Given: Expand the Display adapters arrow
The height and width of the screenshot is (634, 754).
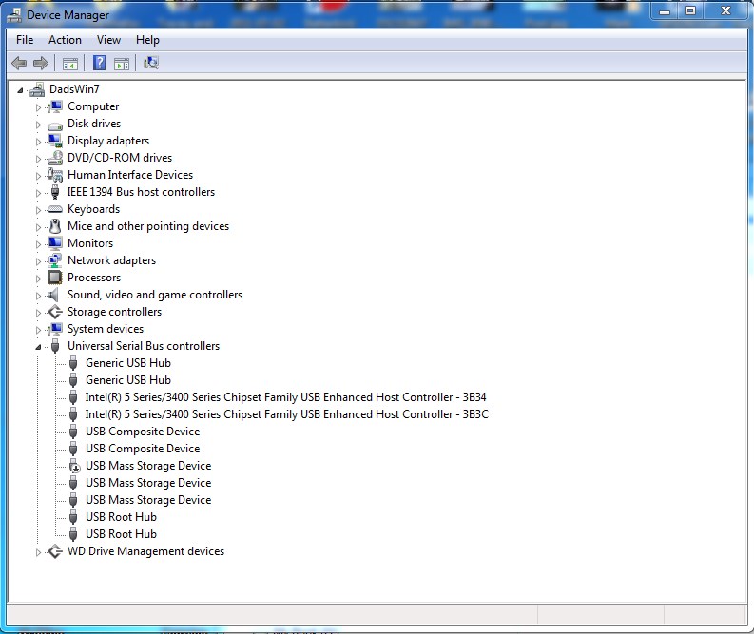Looking at the screenshot, I should point(38,142).
